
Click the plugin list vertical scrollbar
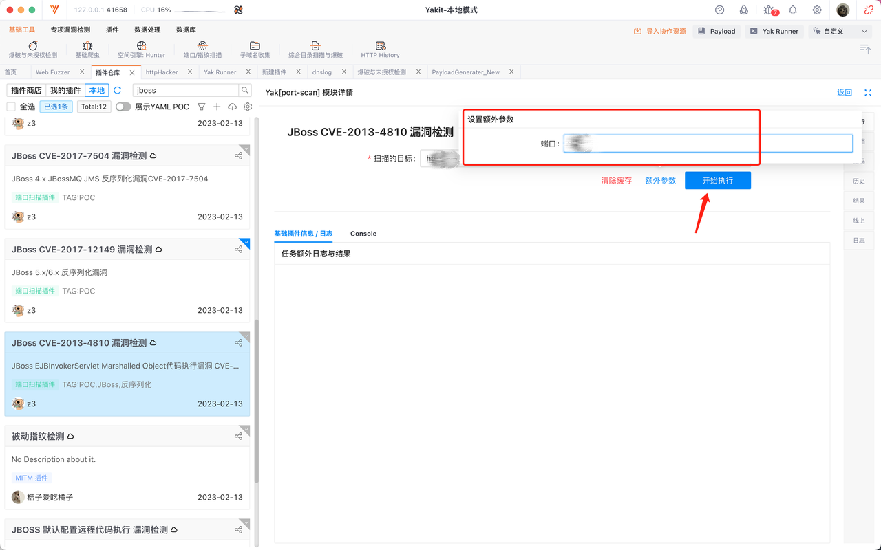pos(257,402)
